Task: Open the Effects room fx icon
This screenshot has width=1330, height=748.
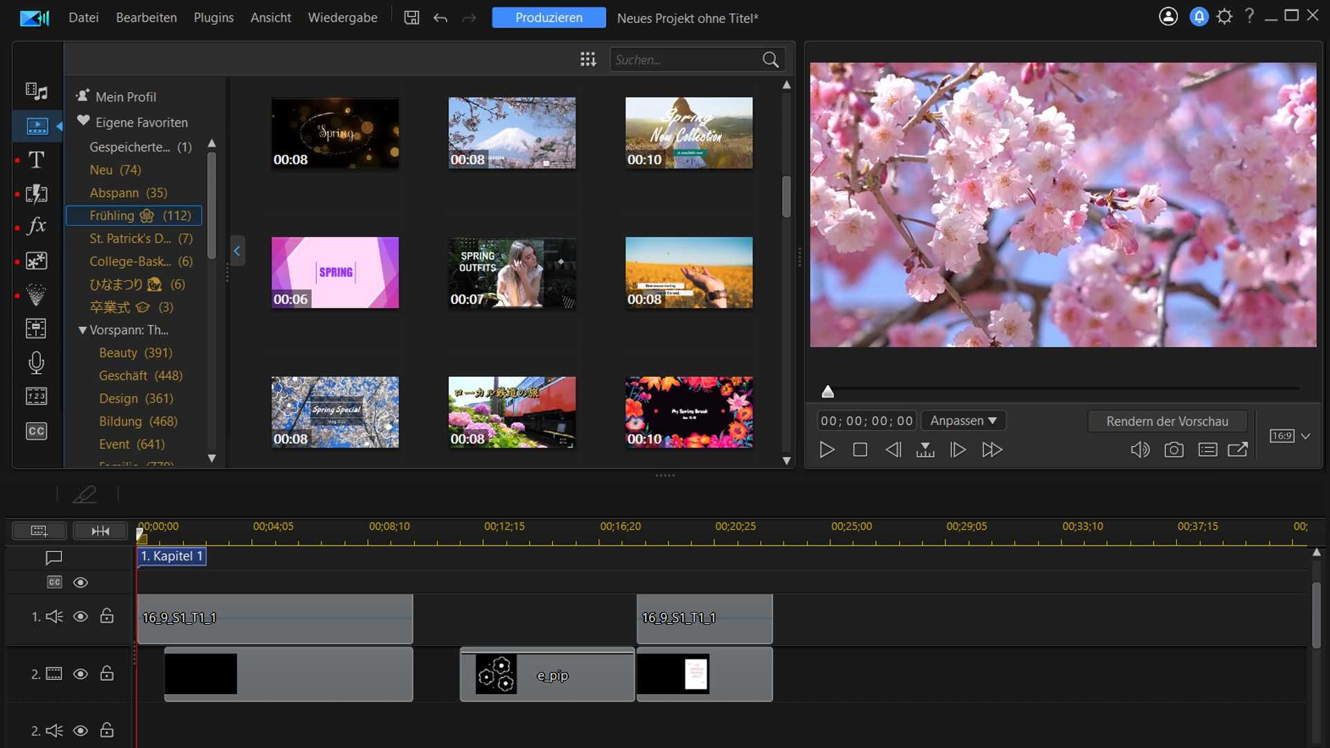Action: click(36, 226)
